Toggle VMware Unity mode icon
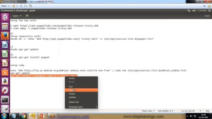This screenshot has height=119, width=212. click(x=30, y=6)
